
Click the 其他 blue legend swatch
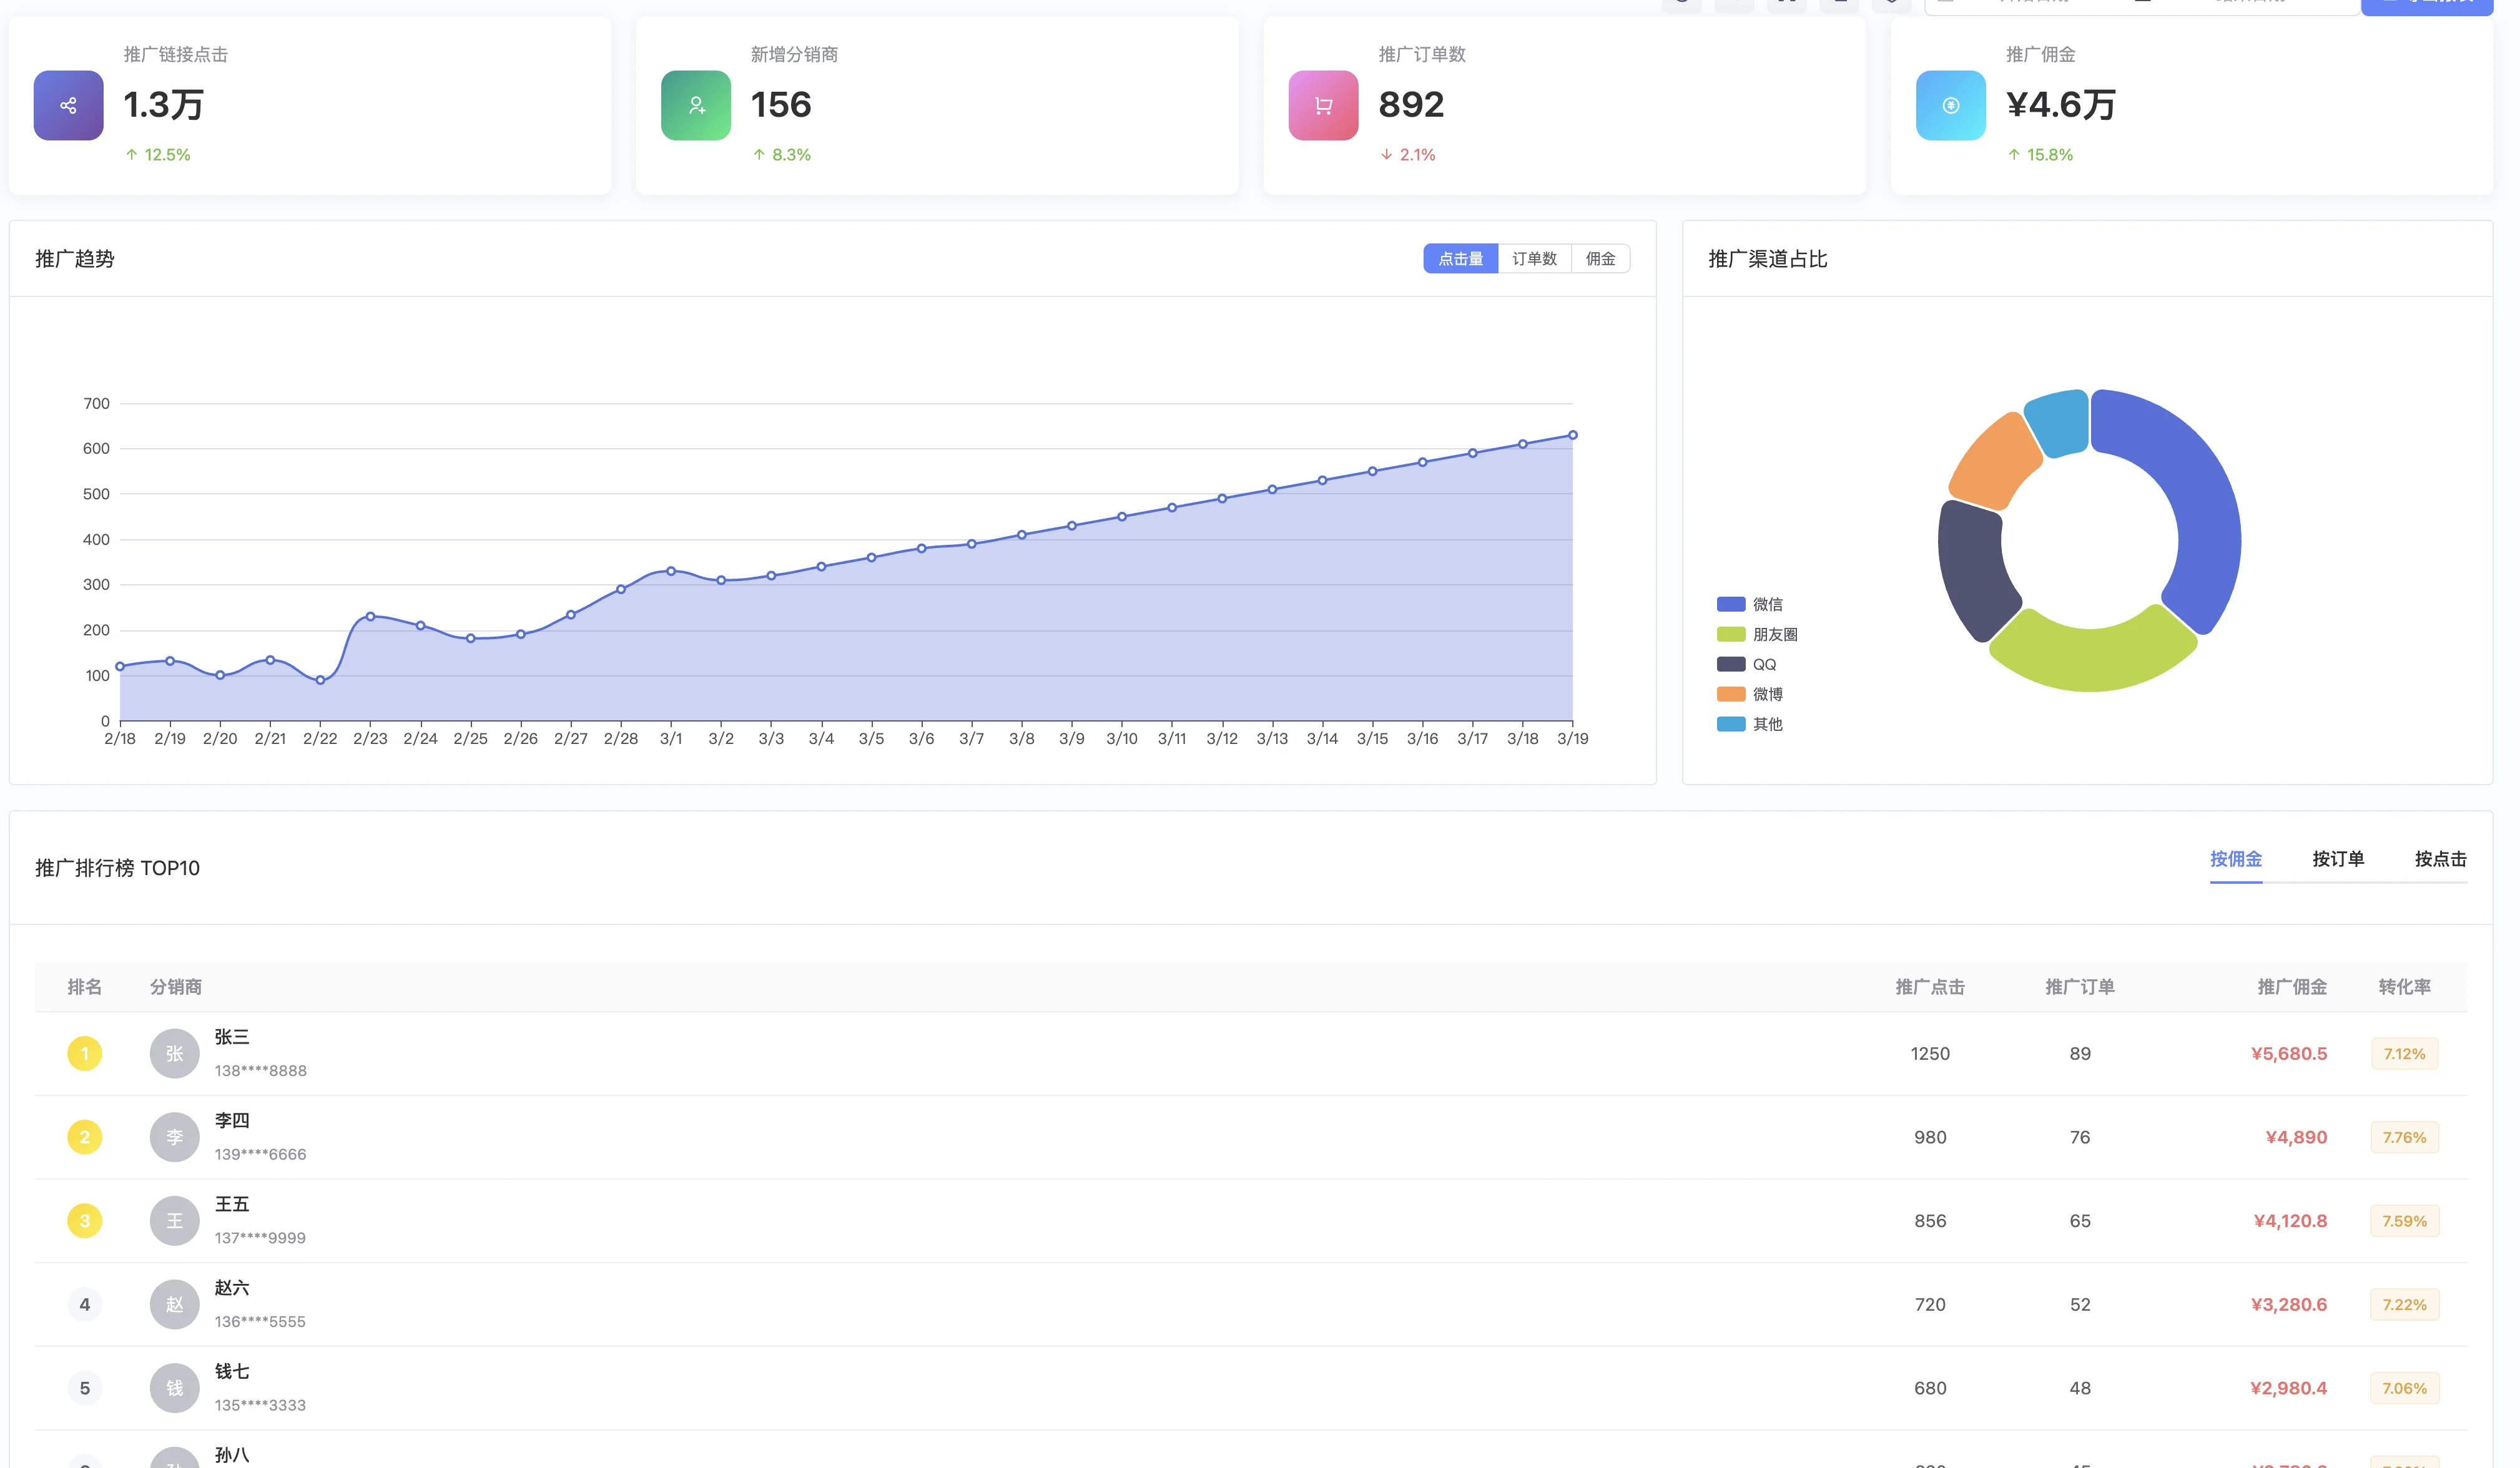click(x=1731, y=725)
